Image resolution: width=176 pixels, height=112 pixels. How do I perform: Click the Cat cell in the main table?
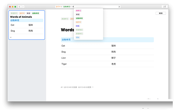(x=63, y=46)
